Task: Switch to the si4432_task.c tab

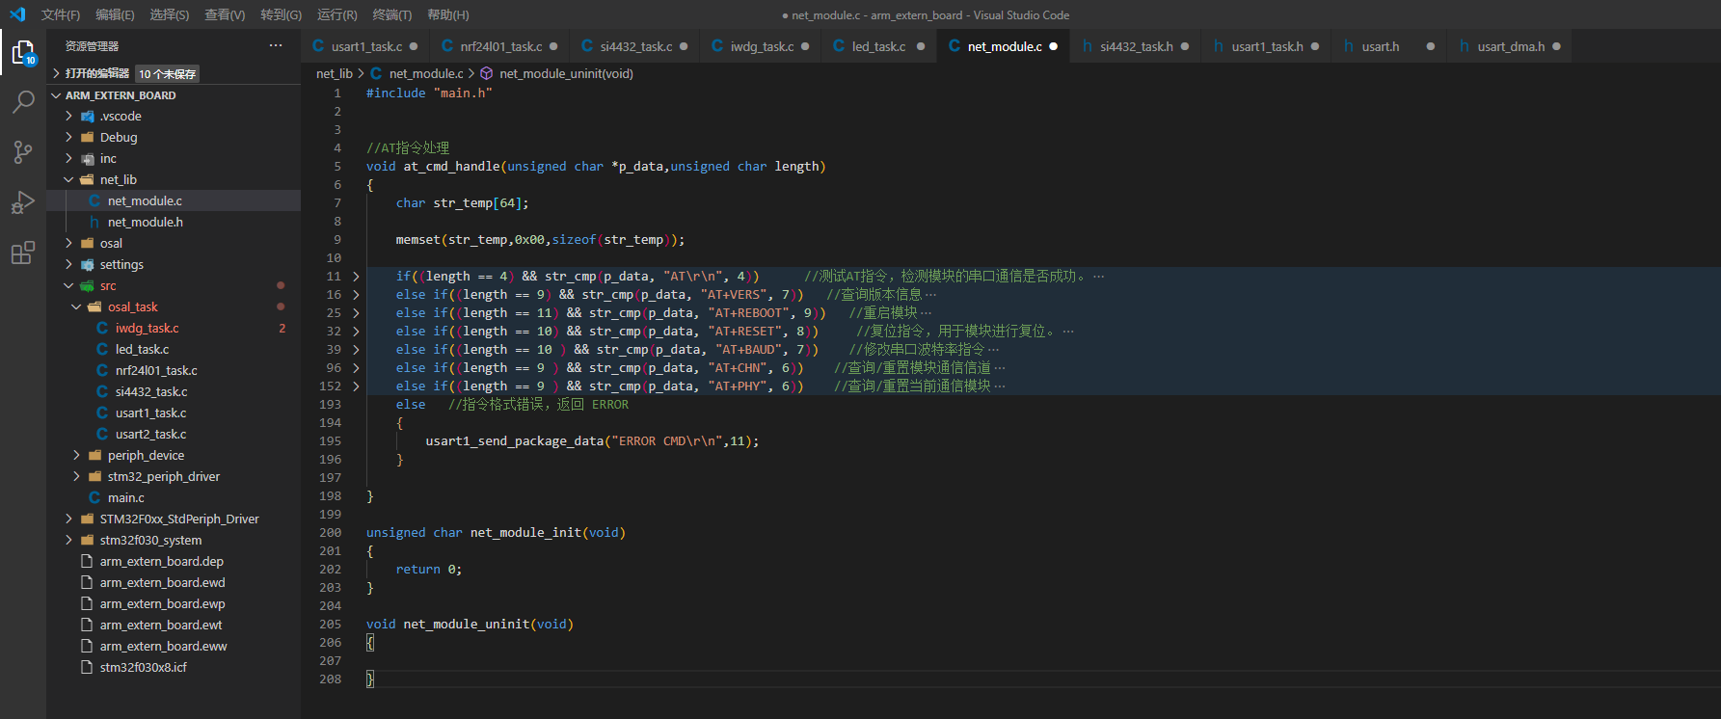Action: 635,46
